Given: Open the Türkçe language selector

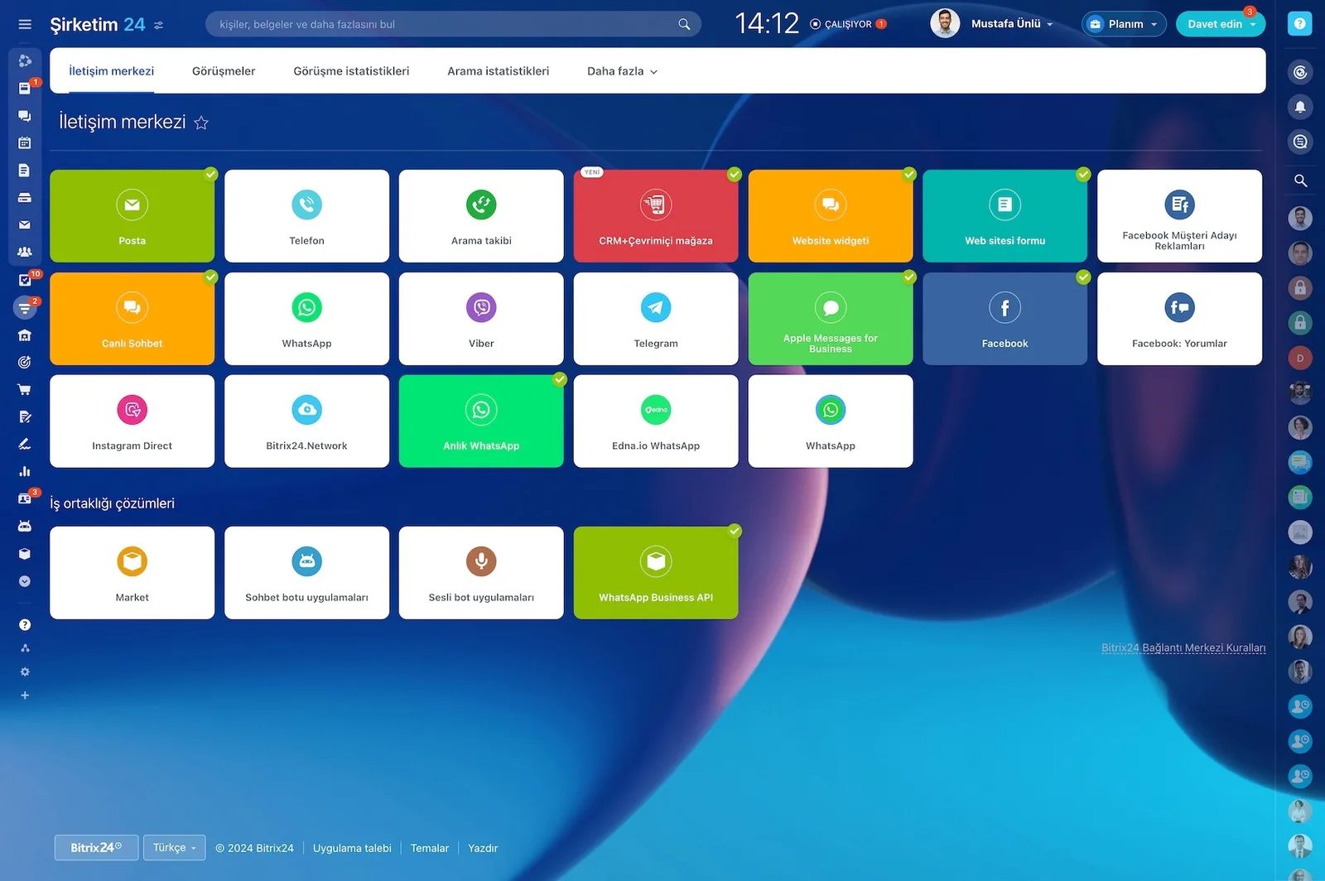Looking at the screenshot, I should click(174, 848).
